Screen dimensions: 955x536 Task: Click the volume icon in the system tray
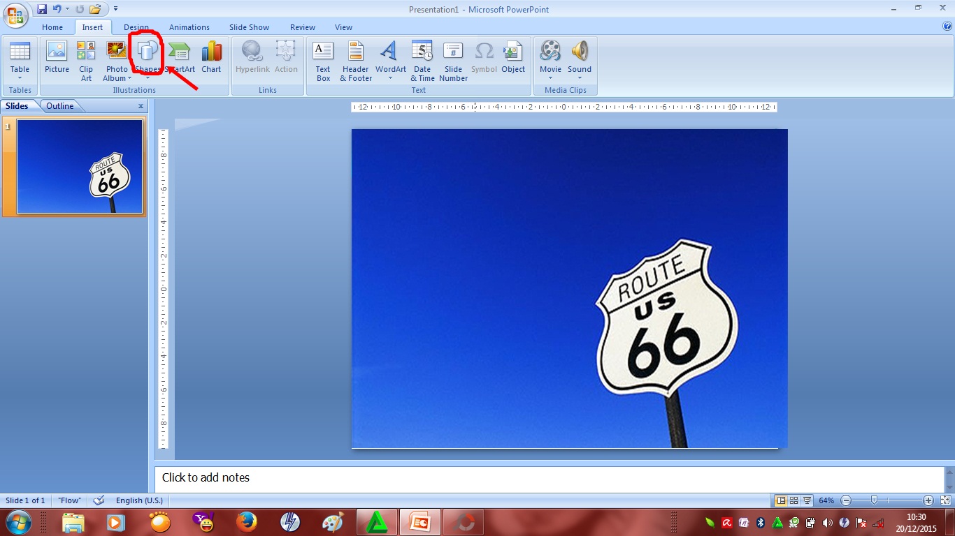coord(828,522)
